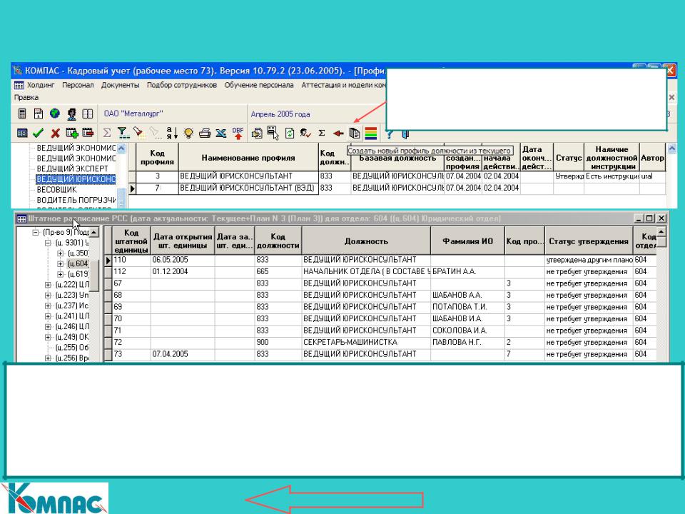Open the book icon in the top toolbar
This screenshot has height=514, width=685.
(x=88, y=114)
